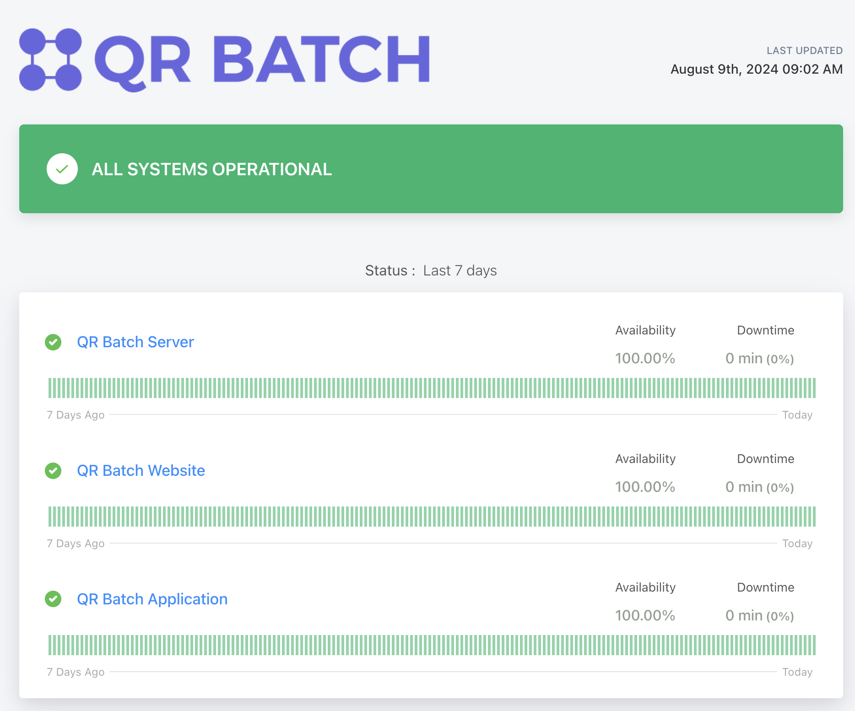
Task: Click the white checkmark in green banner
Action: coord(62,169)
